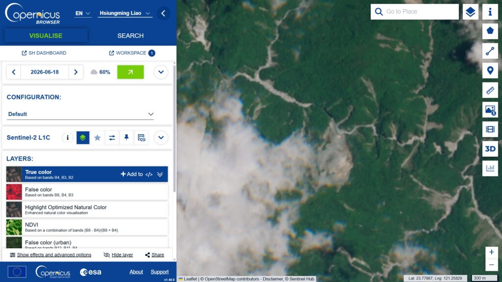The image size is (502, 282).
Task: Open the About link
Action: pyautogui.click(x=136, y=272)
